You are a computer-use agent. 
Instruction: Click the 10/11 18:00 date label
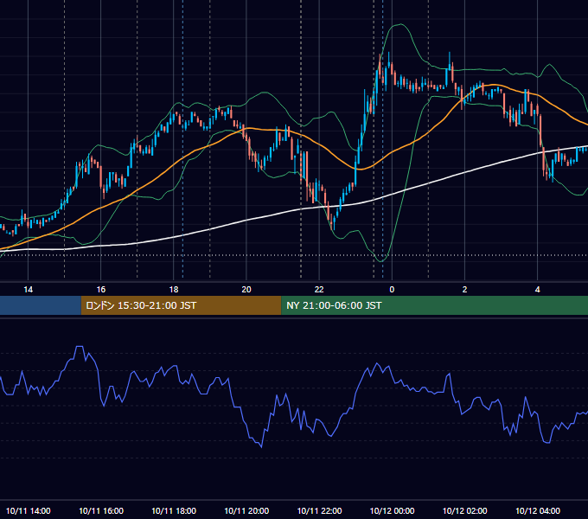coord(174,510)
